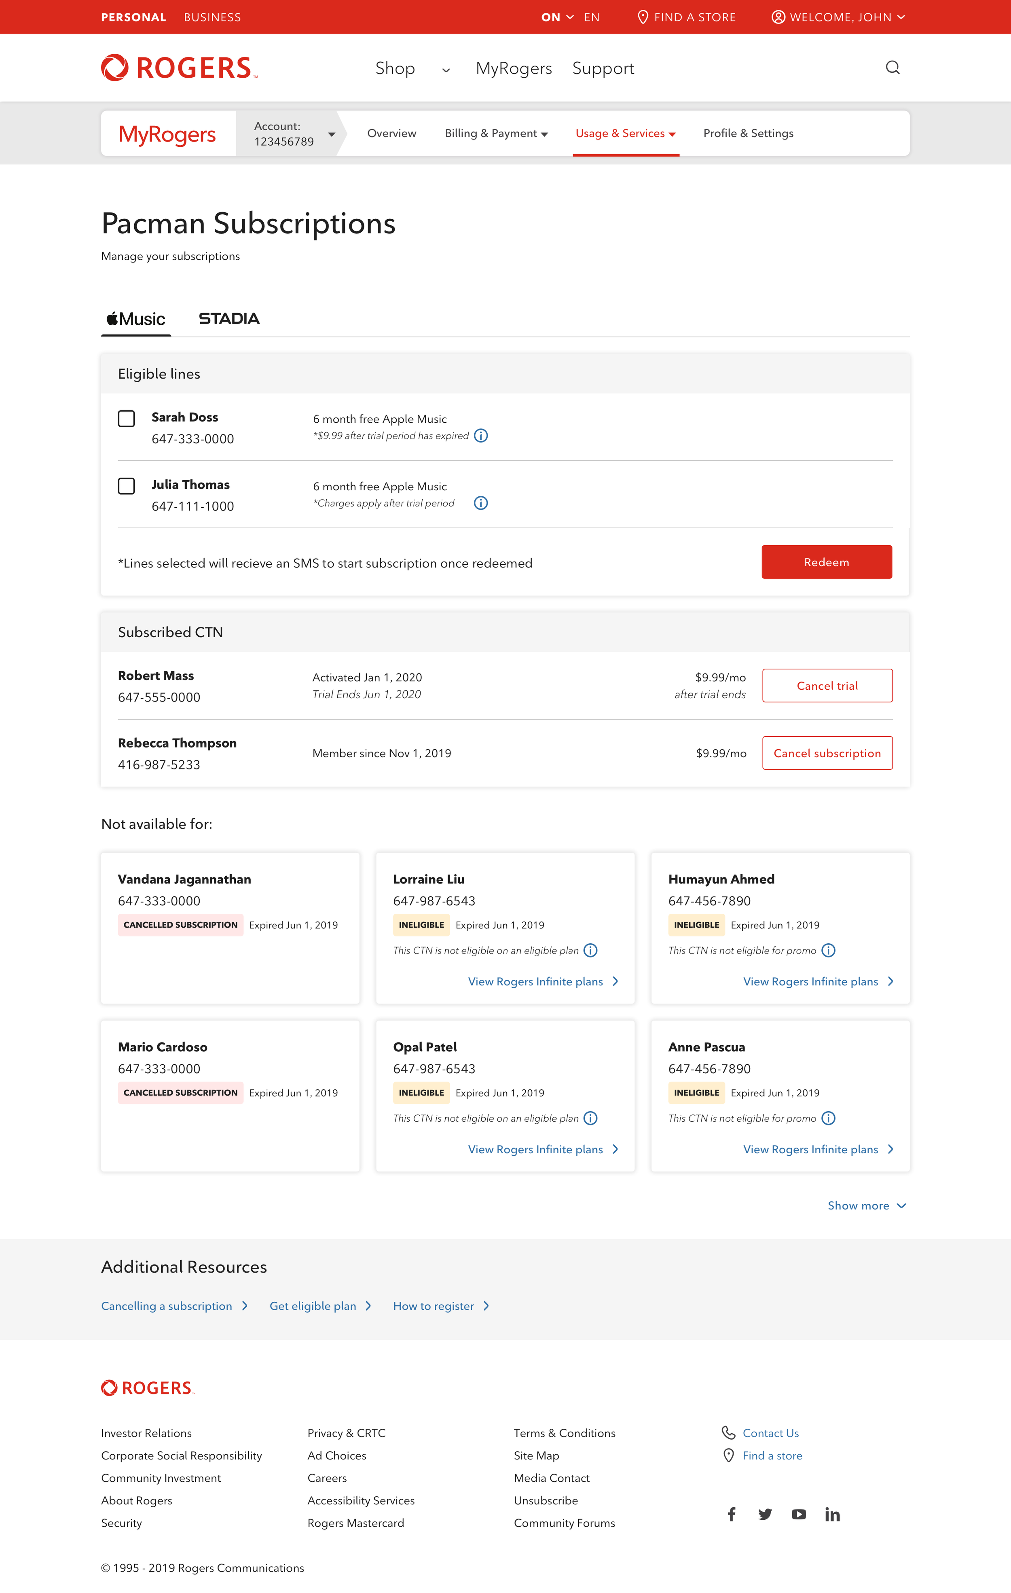Screen dimensions: 1011x1593
Task: Open the Billing & Payment dropdown
Action: tap(496, 133)
